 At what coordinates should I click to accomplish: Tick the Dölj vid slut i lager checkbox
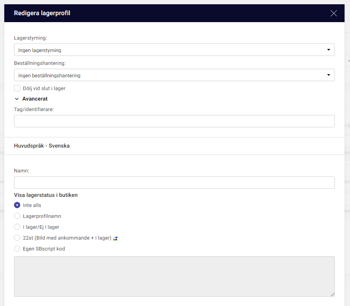click(x=17, y=88)
